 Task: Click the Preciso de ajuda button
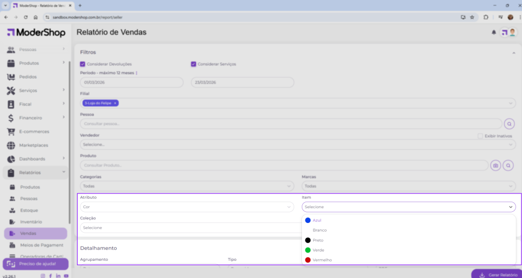pos(35,264)
